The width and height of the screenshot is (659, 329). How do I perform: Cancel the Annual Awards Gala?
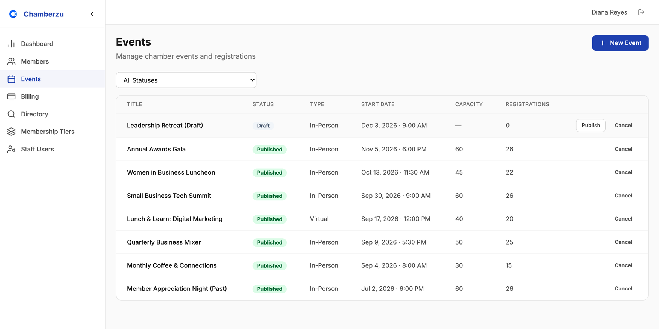tap(623, 149)
